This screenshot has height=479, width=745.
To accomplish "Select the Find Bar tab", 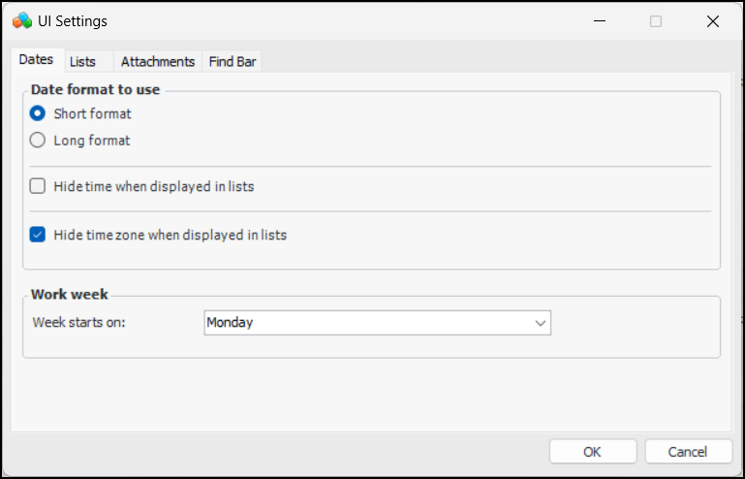I will 233,61.
